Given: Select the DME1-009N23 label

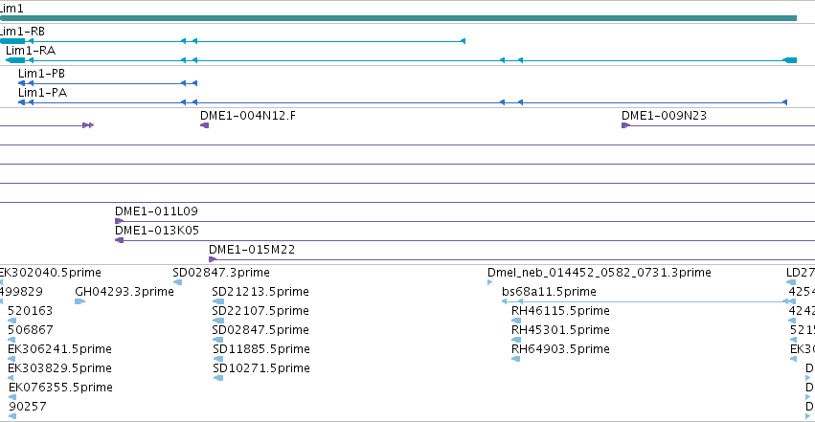Looking at the screenshot, I should [x=664, y=115].
